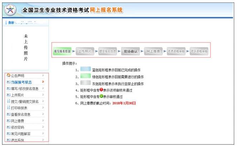Image resolution: width=237 pixels, height=147 pixels.
Task: Click the 网上缴费 step in progress flow
Action: coord(153,51)
